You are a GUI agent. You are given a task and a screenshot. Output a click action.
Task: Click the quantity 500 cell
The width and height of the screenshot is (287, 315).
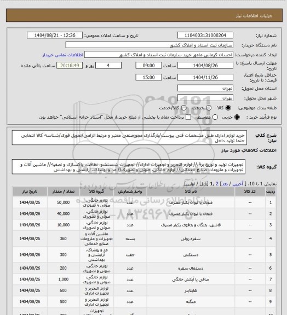(x=63, y=302)
